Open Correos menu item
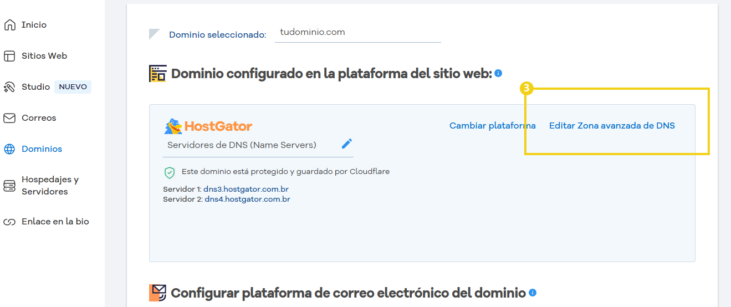731x307 pixels. [39, 118]
